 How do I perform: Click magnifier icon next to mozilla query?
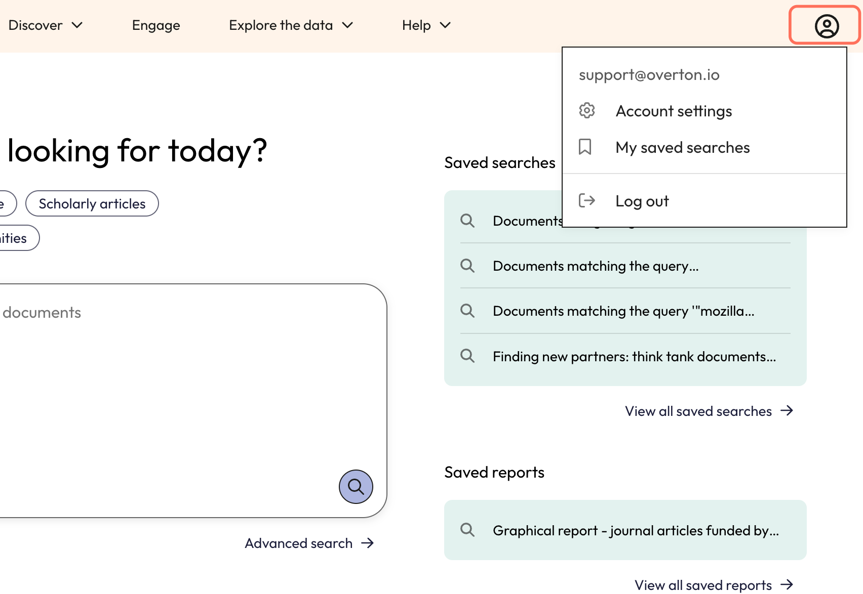(x=467, y=311)
